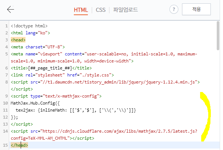Click the vertical scrollbar thumb in the editor
This screenshot has width=223, height=150.
[x=218, y=35]
